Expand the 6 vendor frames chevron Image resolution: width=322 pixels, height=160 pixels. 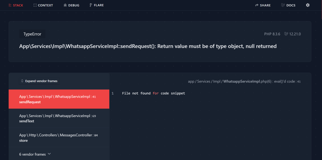click(x=49, y=154)
